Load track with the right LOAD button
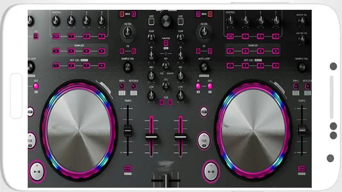The width and height of the screenshot is (342, 192). 180,21
